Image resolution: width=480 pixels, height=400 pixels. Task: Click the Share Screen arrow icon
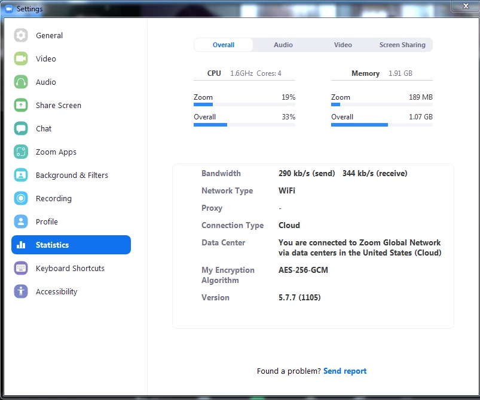21,105
